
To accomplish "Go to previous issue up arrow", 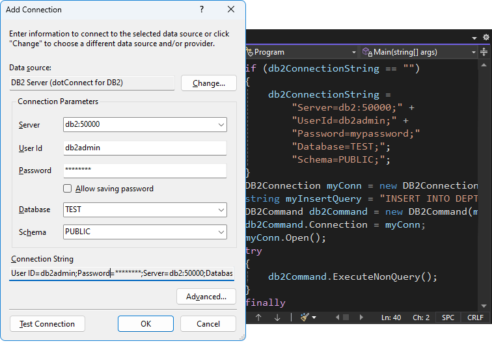I will 258,318.
